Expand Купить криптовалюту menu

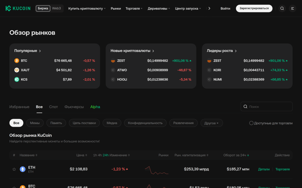tap(87, 9)
